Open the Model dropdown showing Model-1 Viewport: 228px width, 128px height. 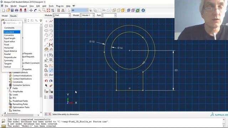pos(87,15)
